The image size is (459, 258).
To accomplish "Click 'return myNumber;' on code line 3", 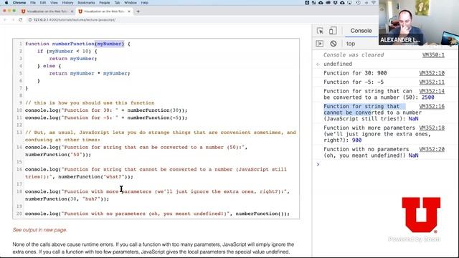I will (x=73, y=59).
